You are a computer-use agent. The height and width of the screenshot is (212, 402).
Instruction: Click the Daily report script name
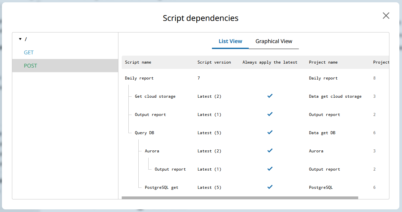pos(139,78)
